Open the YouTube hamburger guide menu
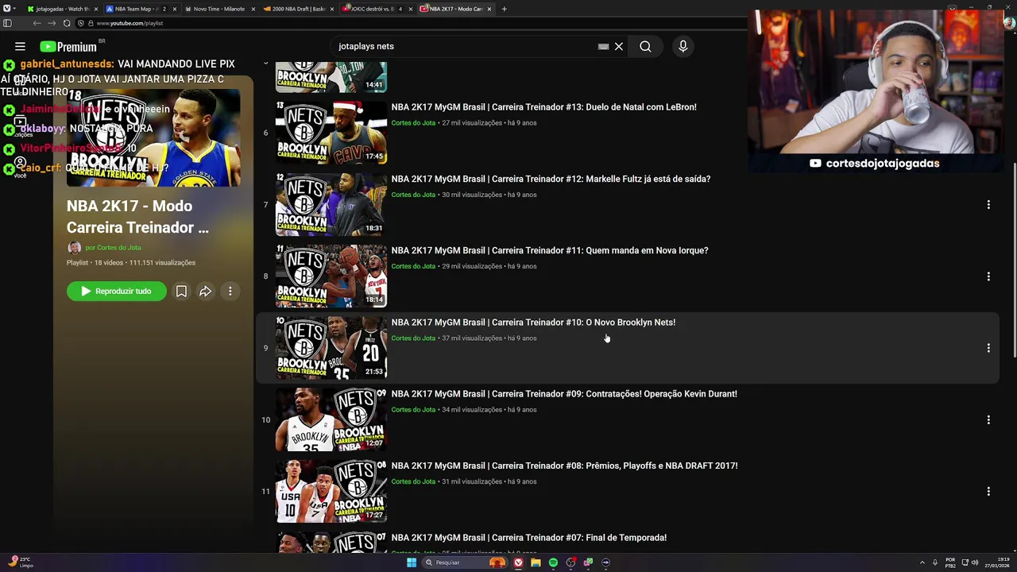Screen dimensions: 1017x572 [20, 47]
